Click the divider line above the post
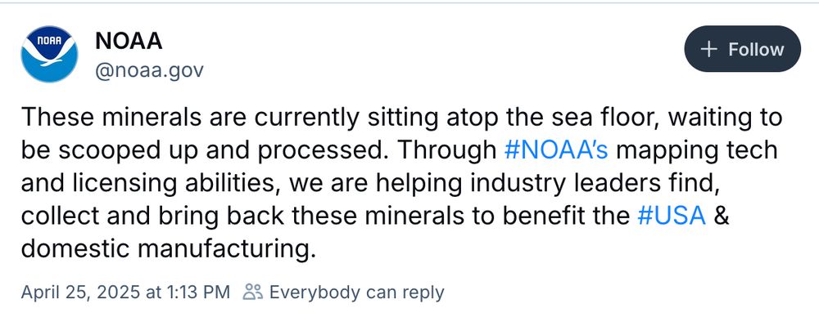Viewport: 819px width, 317px height. (x=409, y=2)
